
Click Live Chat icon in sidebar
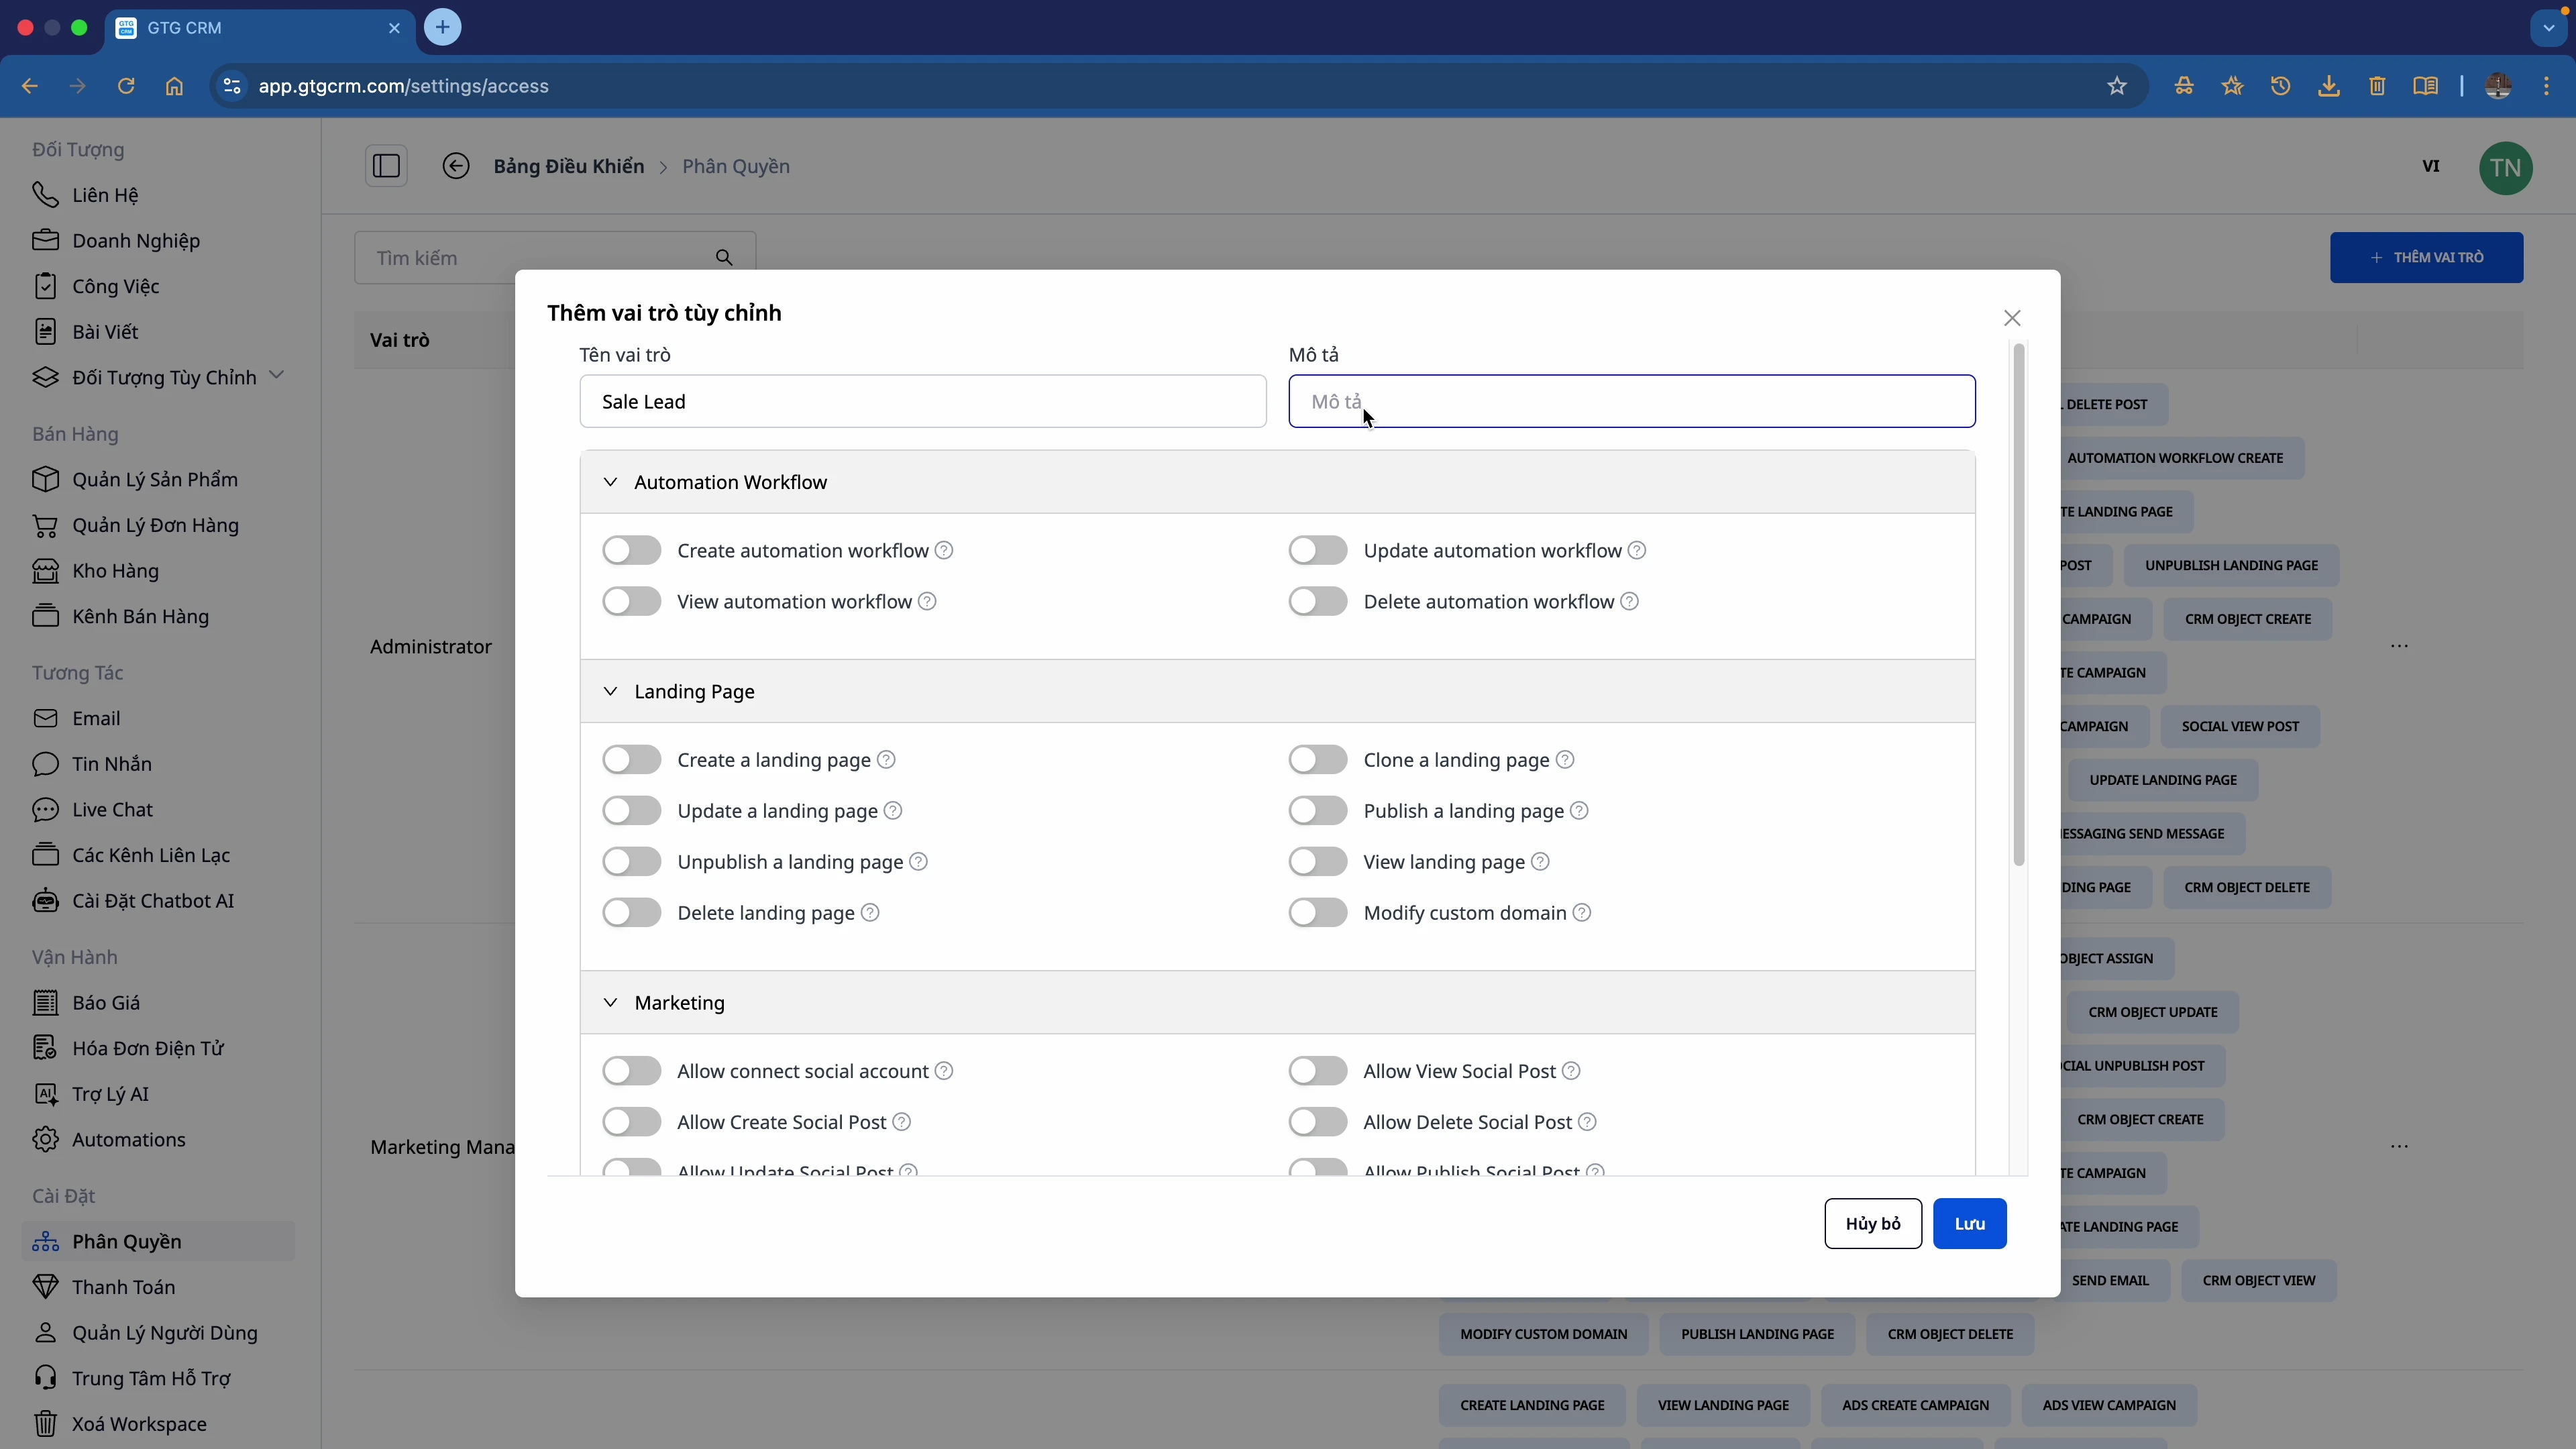(x=45, y=809)
